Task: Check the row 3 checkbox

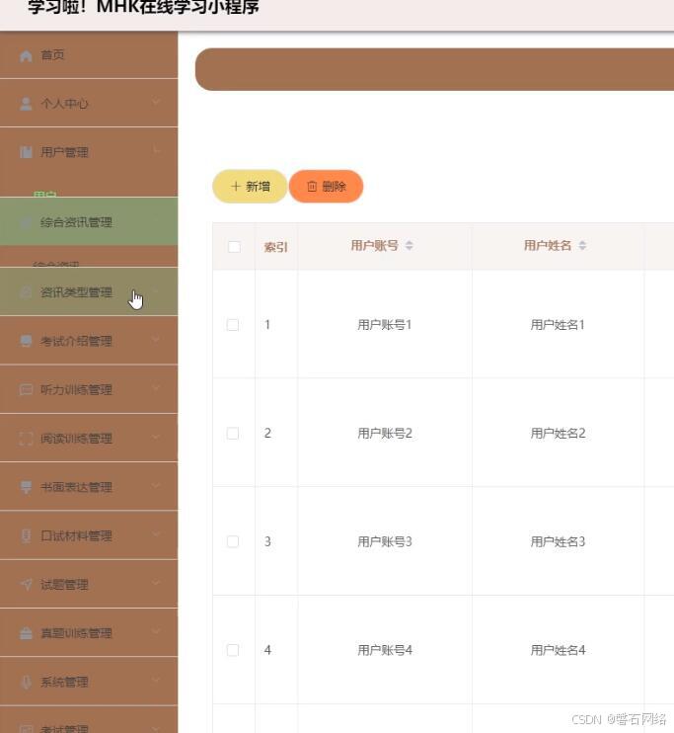Action: (x=233, y=541)
